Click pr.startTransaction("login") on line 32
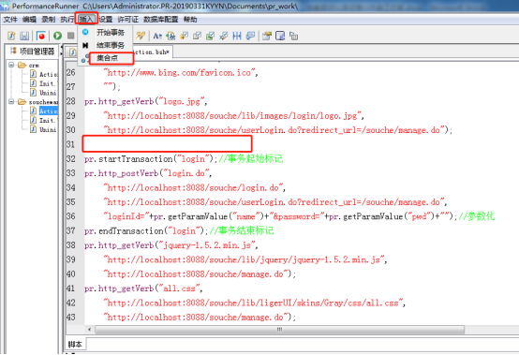The width and height of the screenshot is (519, 355). pyautogui.click(x=151, y=159)
